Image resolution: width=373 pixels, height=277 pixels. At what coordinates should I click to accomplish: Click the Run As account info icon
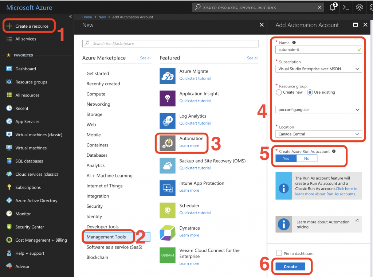334,151
